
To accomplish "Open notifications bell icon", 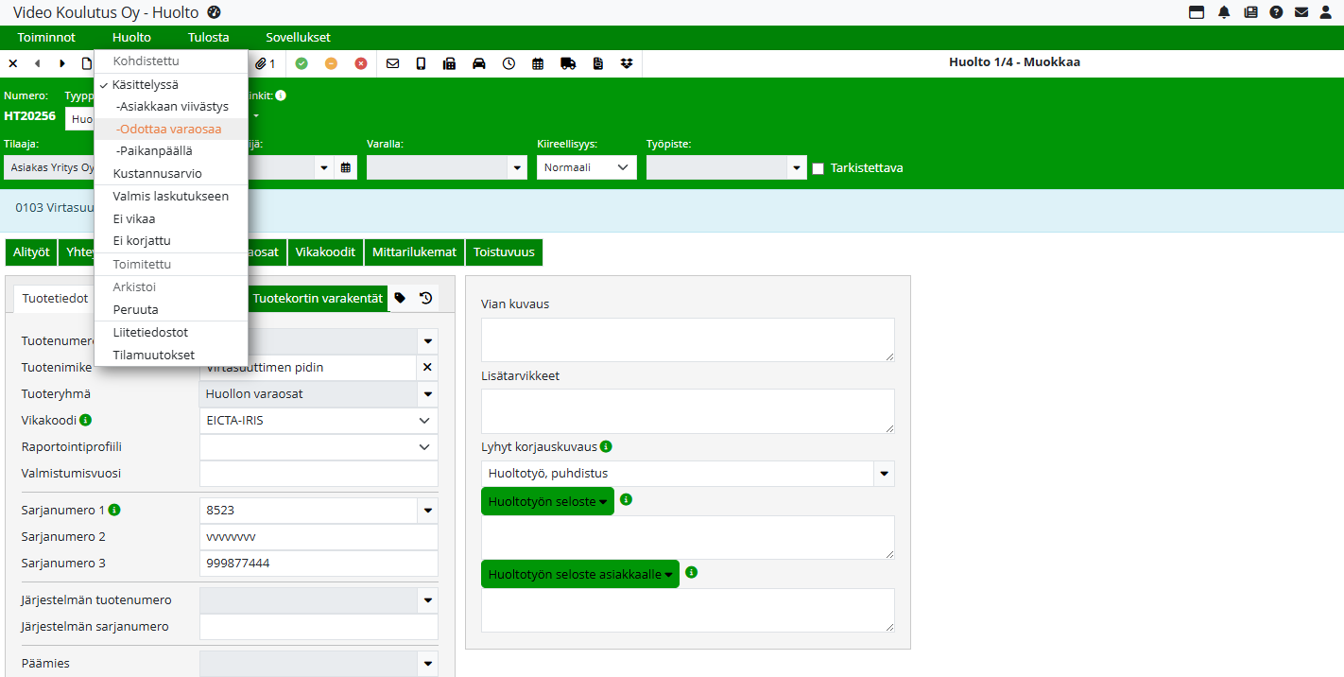I will pos(1224,12).
